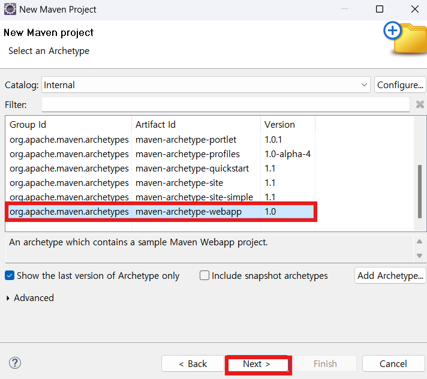The height and width of the screenshot is (379, 427).
Task: Click the Add Archetype... button
Action: tap(390, 275)
